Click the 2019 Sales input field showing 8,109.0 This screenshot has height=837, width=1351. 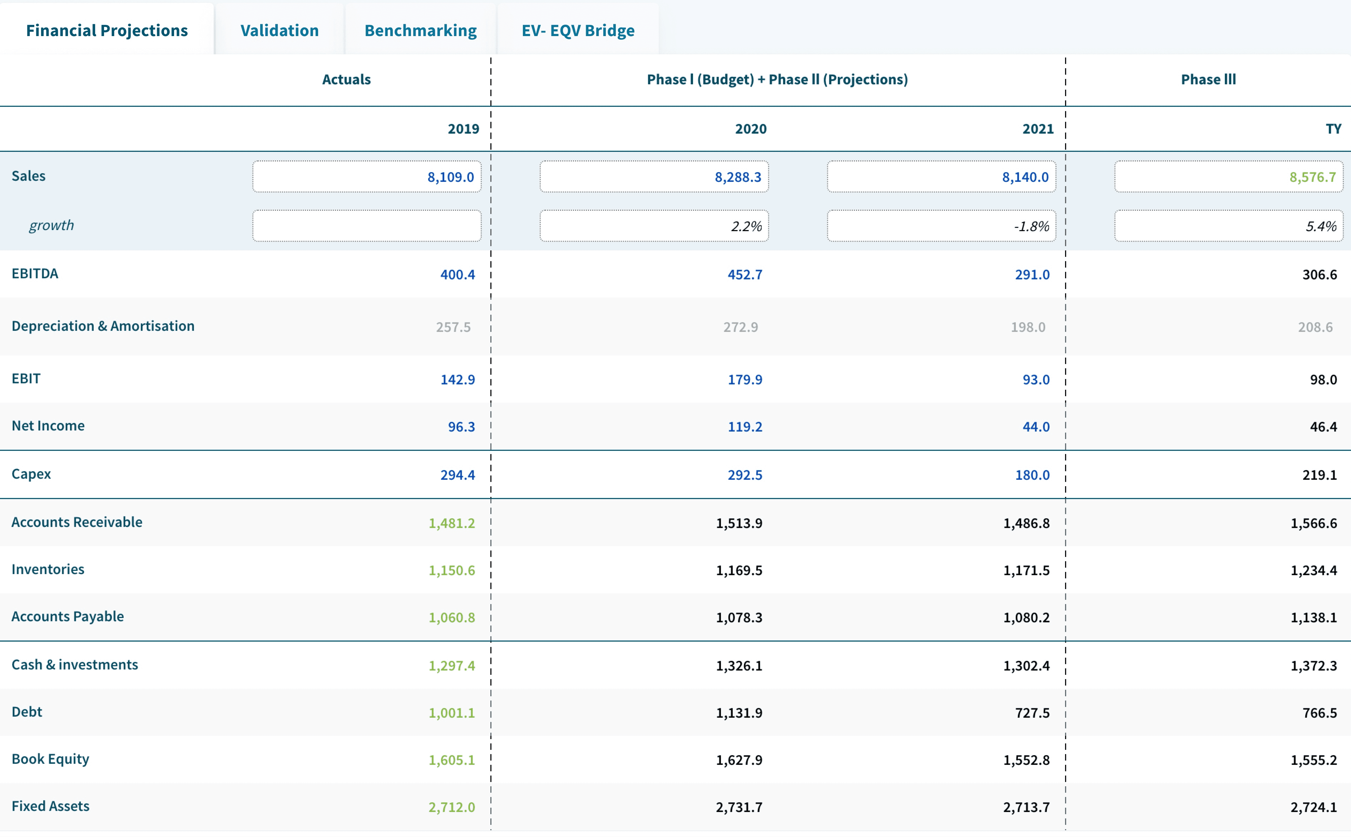pyautogui.click(x=367, y=177)
